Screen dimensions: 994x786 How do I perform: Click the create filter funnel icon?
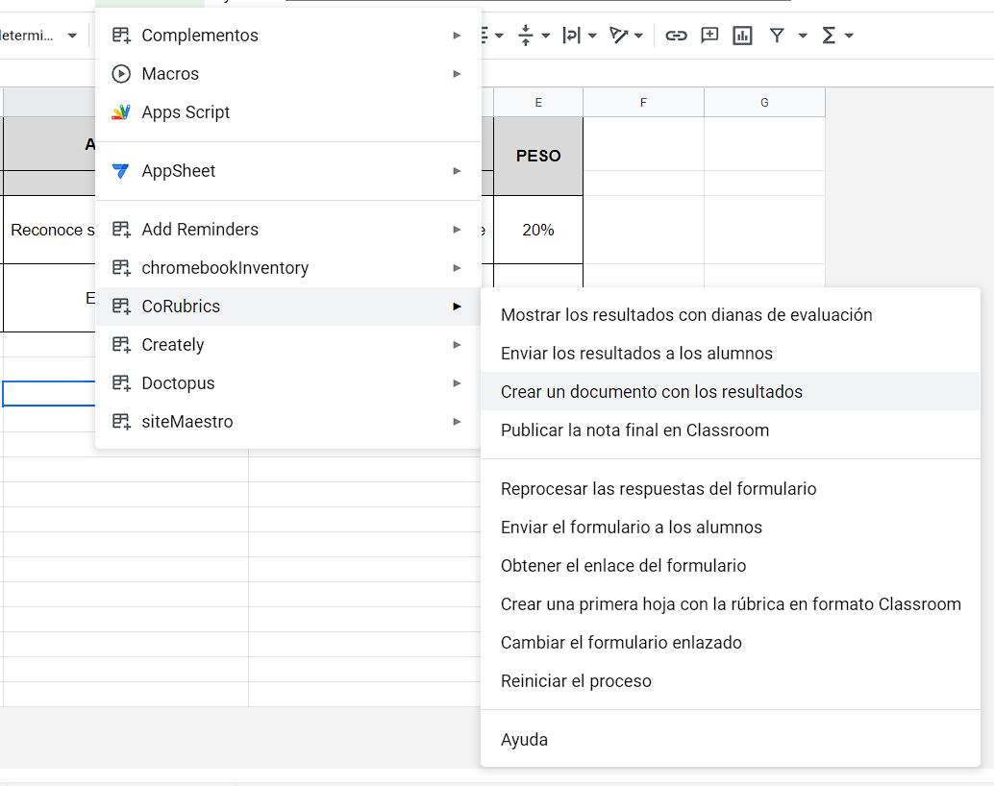click(777, 36)
